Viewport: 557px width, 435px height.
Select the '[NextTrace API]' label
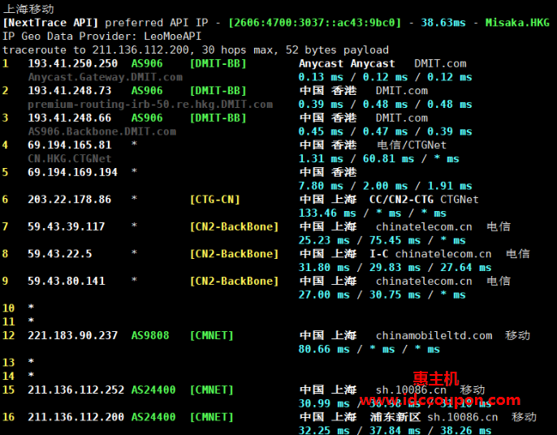click(50, 23)
